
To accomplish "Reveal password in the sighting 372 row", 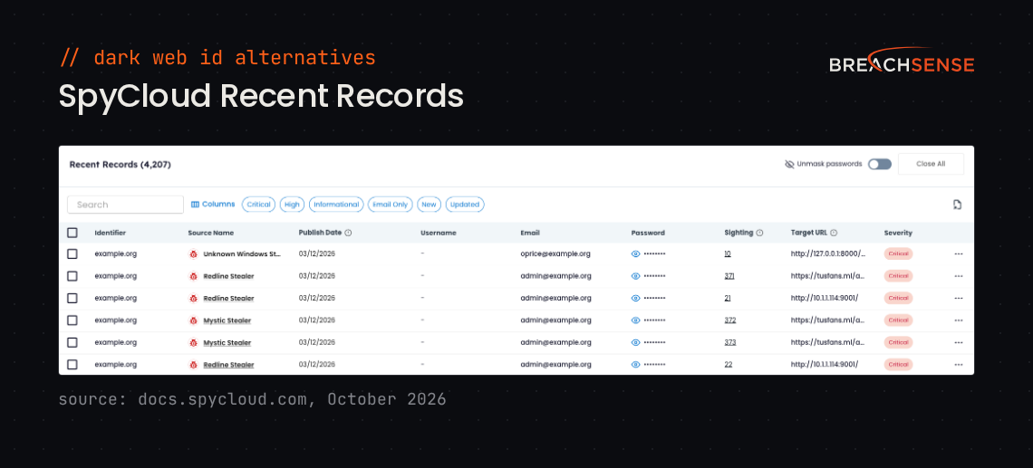I will 636,320.
